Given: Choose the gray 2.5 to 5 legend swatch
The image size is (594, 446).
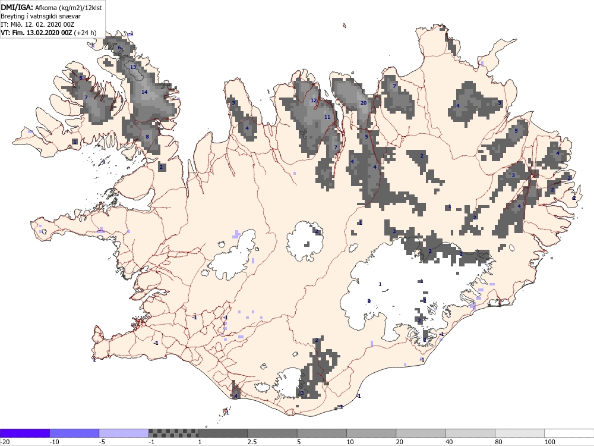Looking at the screenshot, I should pyautogui.click(x=273, y=433).
